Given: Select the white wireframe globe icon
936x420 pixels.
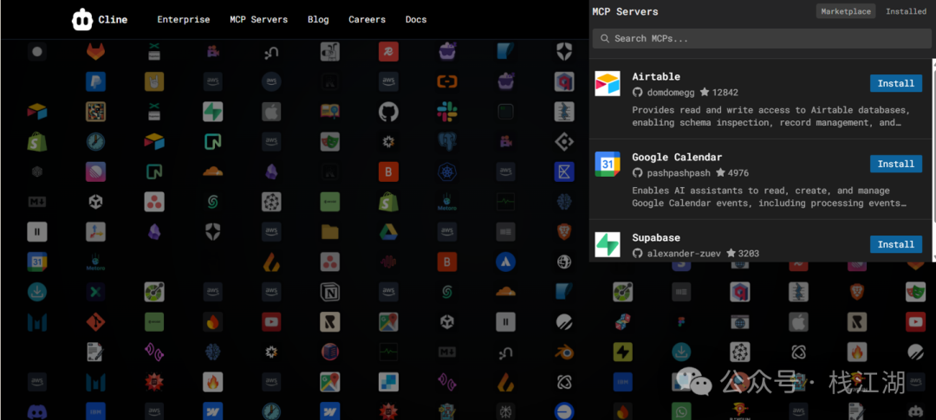Looking at the screenshot, I should [x=563, y=262].
